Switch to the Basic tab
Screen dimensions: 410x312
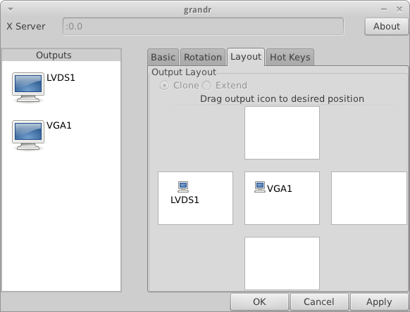click(163, 57)
